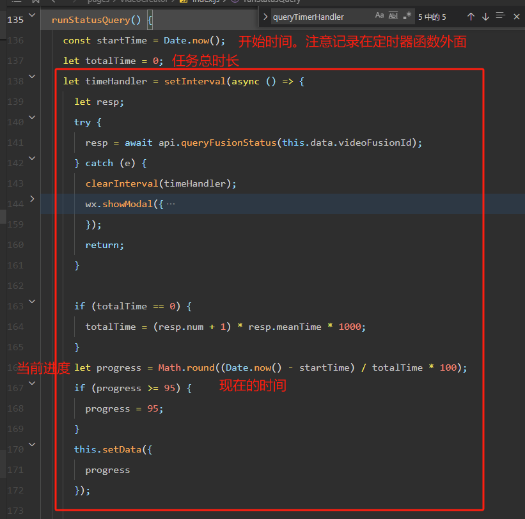
Task: Click setInterval call on line 138
Action: [x=195, y=81]
